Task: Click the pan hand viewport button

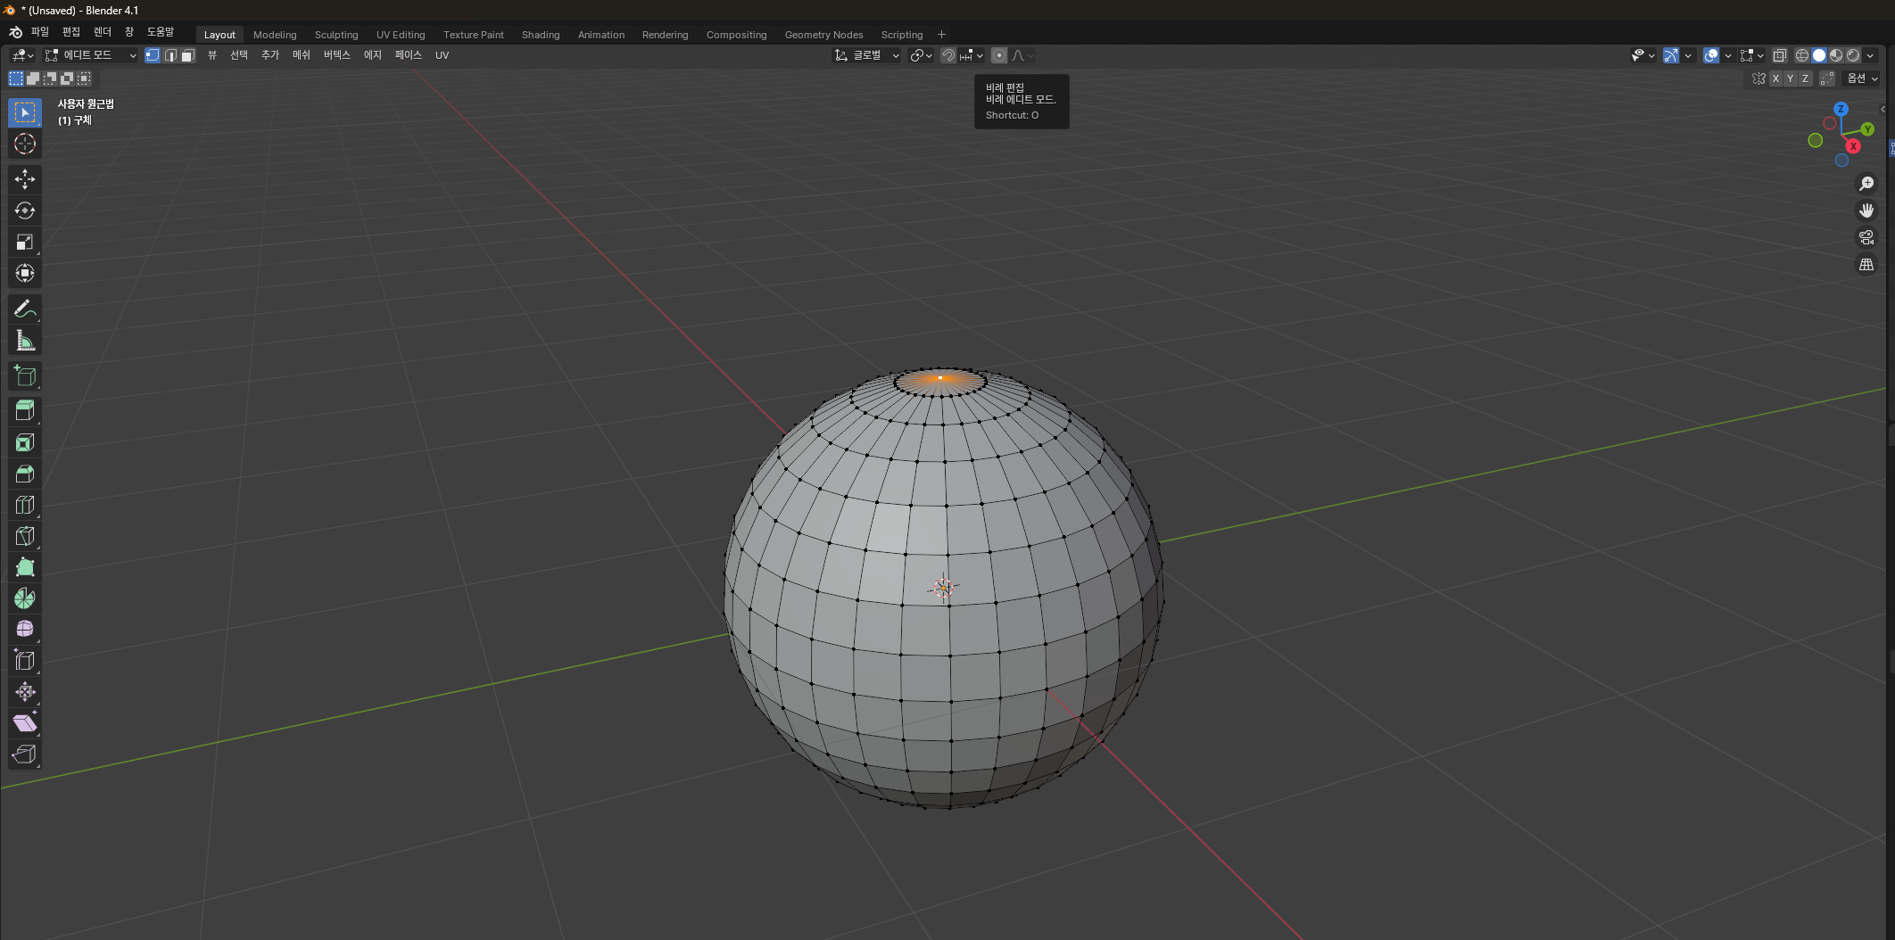Action: coord(1866,210)
